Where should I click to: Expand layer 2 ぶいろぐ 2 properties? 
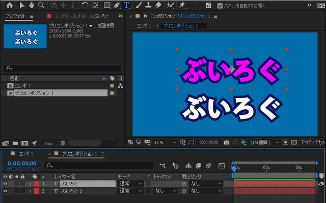pos(30,191)
